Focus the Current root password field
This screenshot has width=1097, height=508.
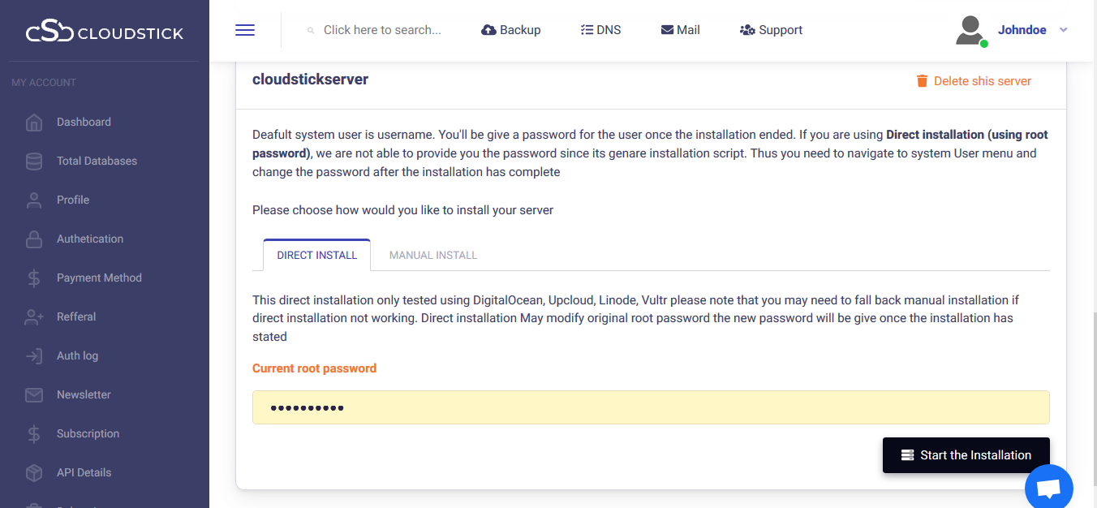point(651,407)
